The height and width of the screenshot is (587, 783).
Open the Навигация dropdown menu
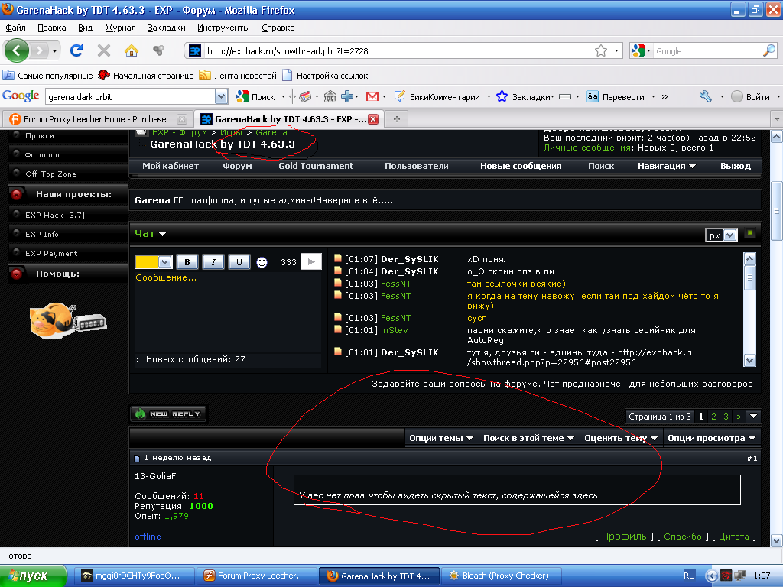pyautogui.click(x=667, y=166)
